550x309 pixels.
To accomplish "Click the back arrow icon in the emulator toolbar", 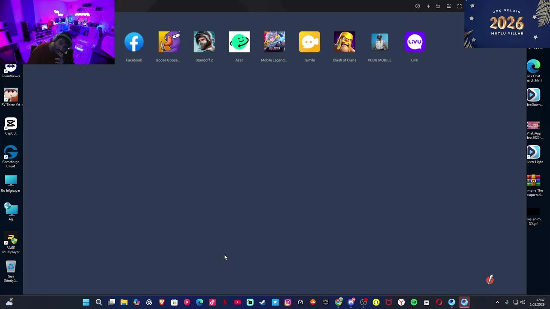I will coord(438,6).
